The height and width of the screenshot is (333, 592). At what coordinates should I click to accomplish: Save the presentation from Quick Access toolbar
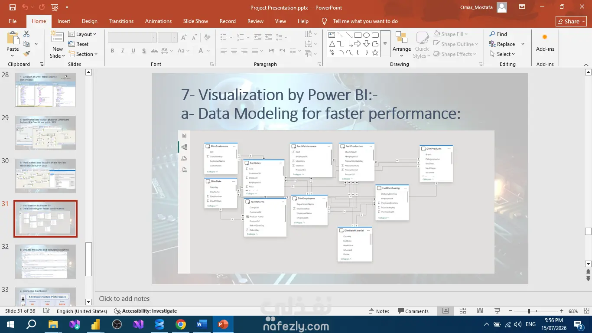tap(12, 7)
